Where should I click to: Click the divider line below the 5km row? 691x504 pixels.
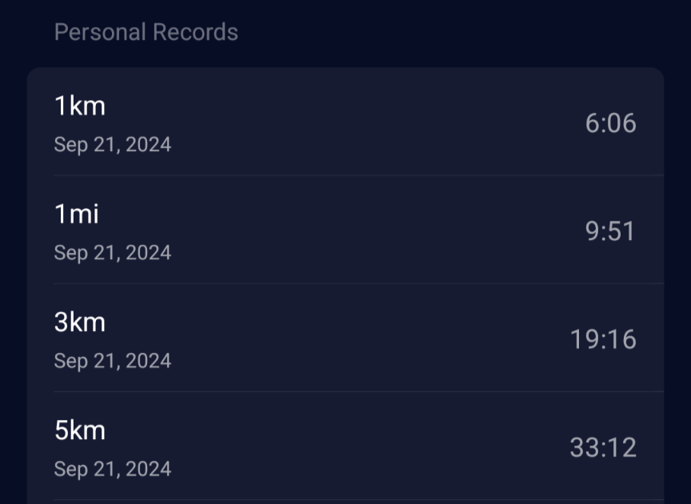(x=358, y=499)
